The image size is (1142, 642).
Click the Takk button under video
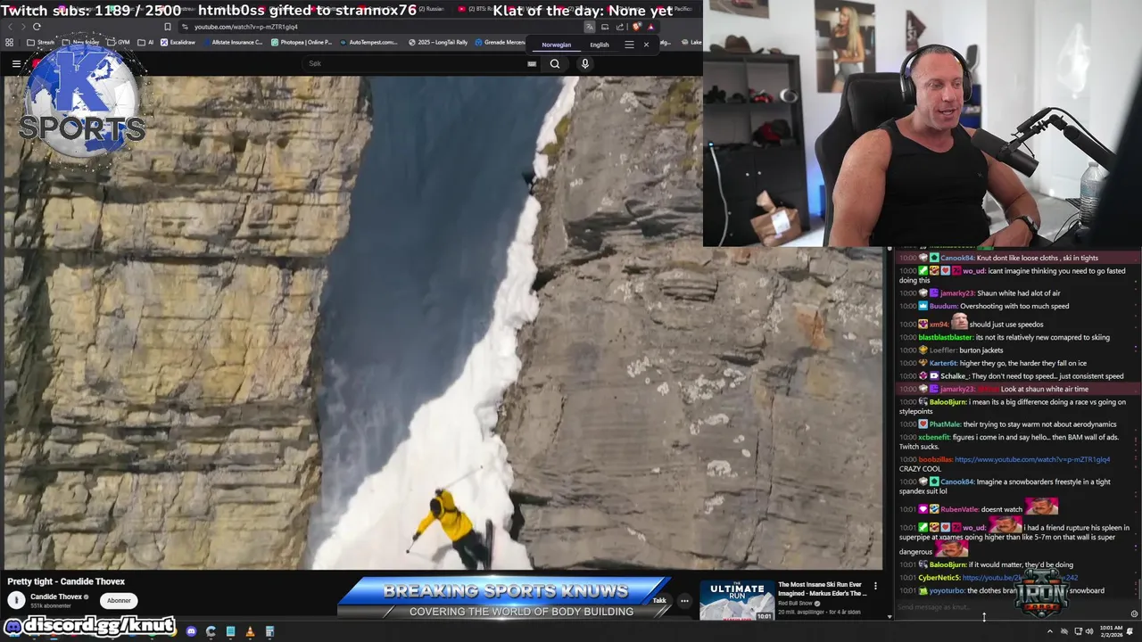659,600
